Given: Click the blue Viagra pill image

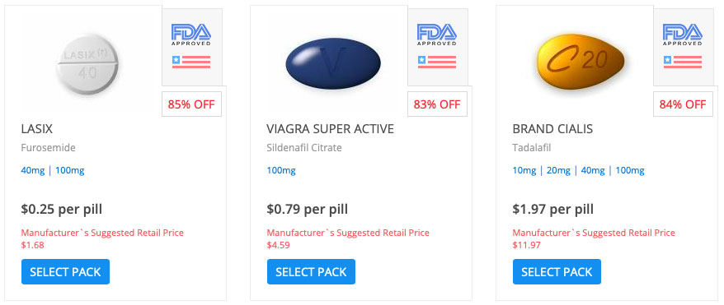Looking at the screenshot, I should [x=333, y=63].
